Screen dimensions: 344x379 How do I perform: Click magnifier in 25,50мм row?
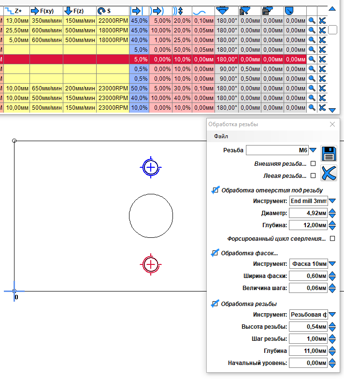312,30
